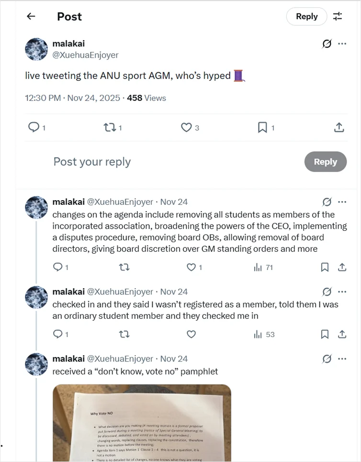Click into the Post your reply field
The height and width of the screenshot is (462, 361).
[92, 162]
